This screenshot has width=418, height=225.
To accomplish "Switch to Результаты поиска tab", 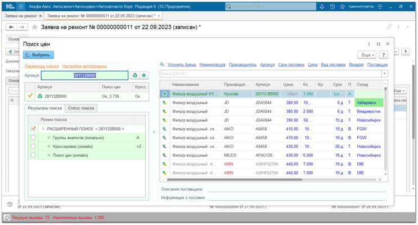I will pos(45,108).
